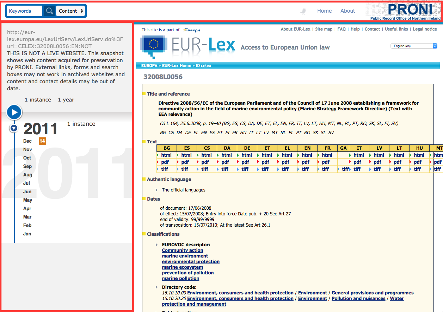Select Jun in the 2011 timeline
The height and width of the screenshot is (312, 443).
pyautogui.click(x=27, y=191)
